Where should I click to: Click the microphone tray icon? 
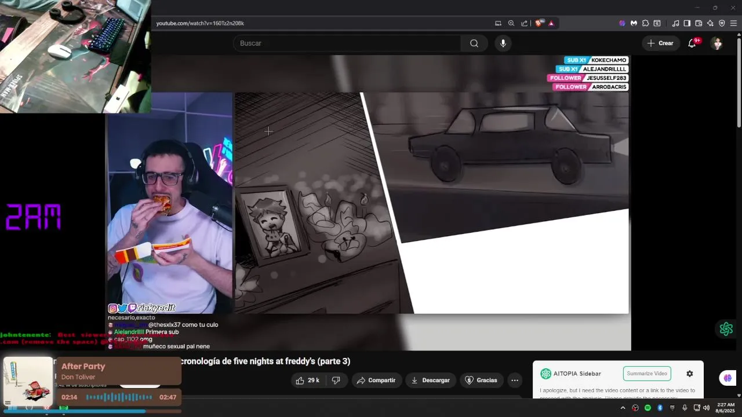tap(685, 408)
